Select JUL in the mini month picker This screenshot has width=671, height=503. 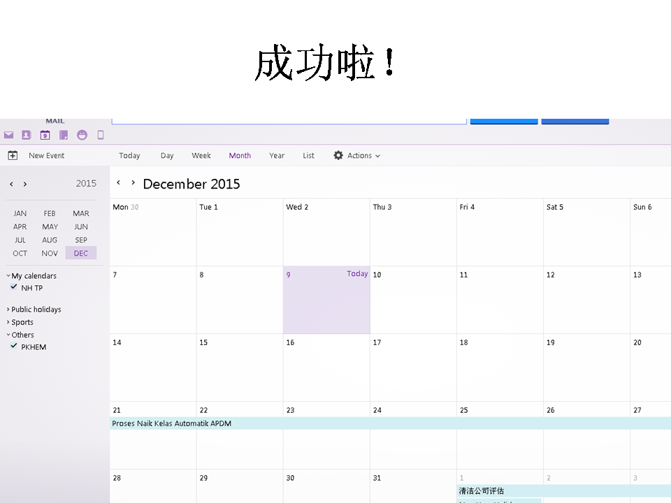tap(20, 240)
